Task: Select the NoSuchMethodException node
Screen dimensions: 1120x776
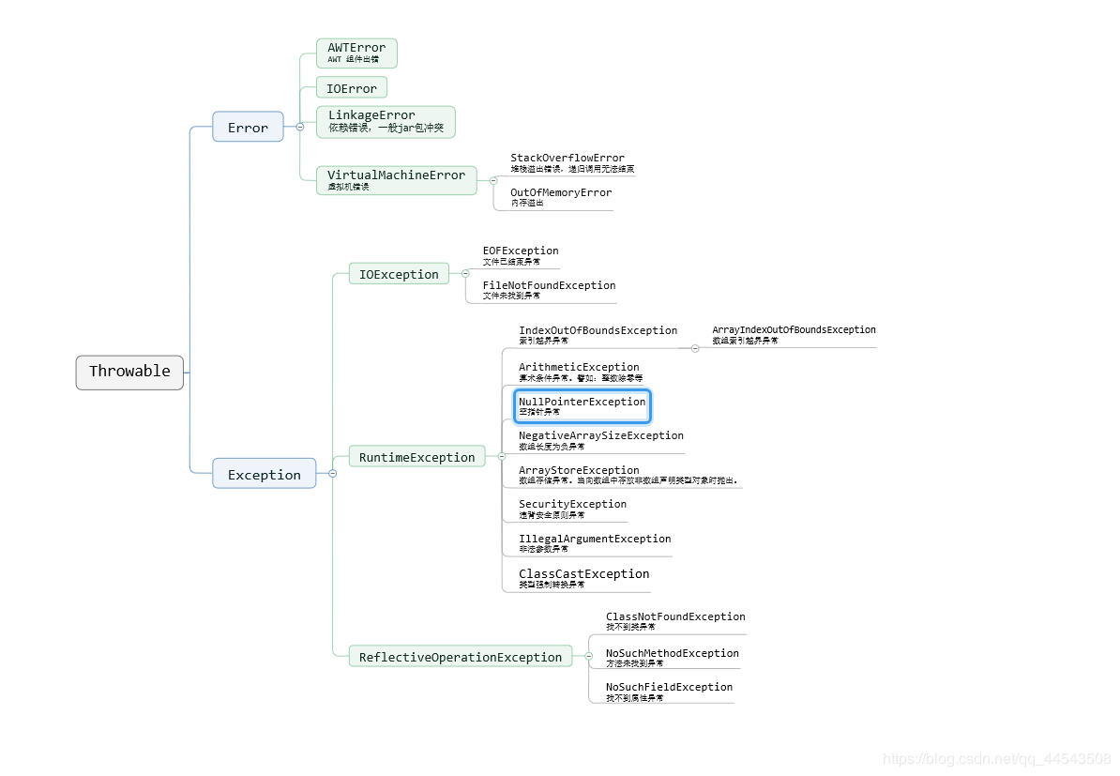Action: [672, 657]
